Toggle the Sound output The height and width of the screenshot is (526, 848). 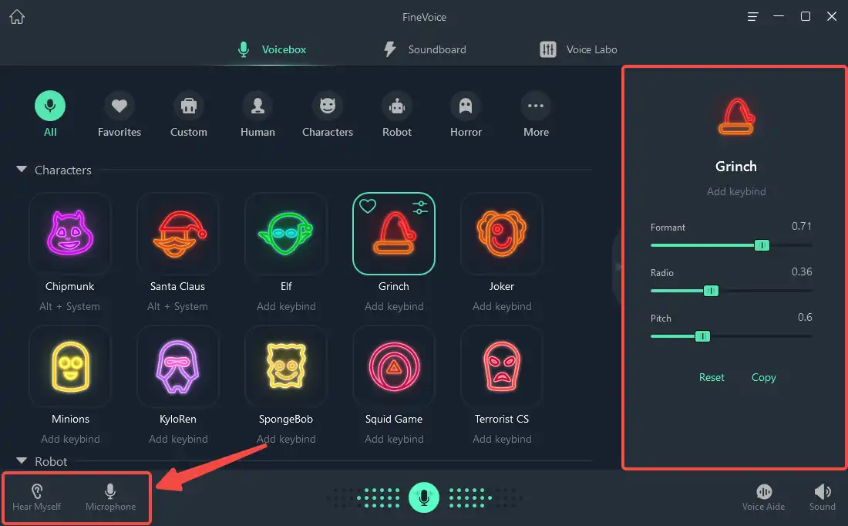(822, 497)
